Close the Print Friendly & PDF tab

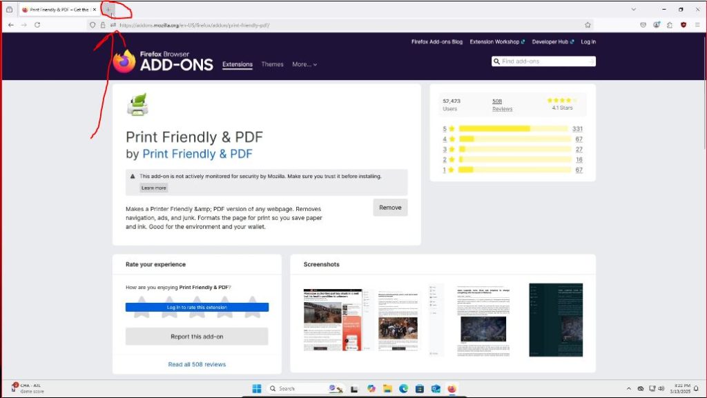pyautogui.click(x=94, y=10)
